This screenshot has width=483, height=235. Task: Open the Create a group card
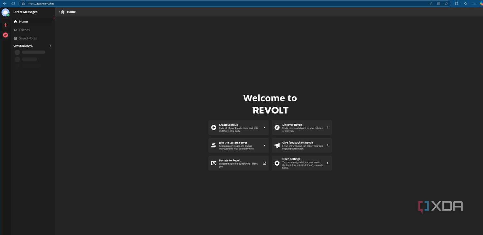[x=238, y=128]
